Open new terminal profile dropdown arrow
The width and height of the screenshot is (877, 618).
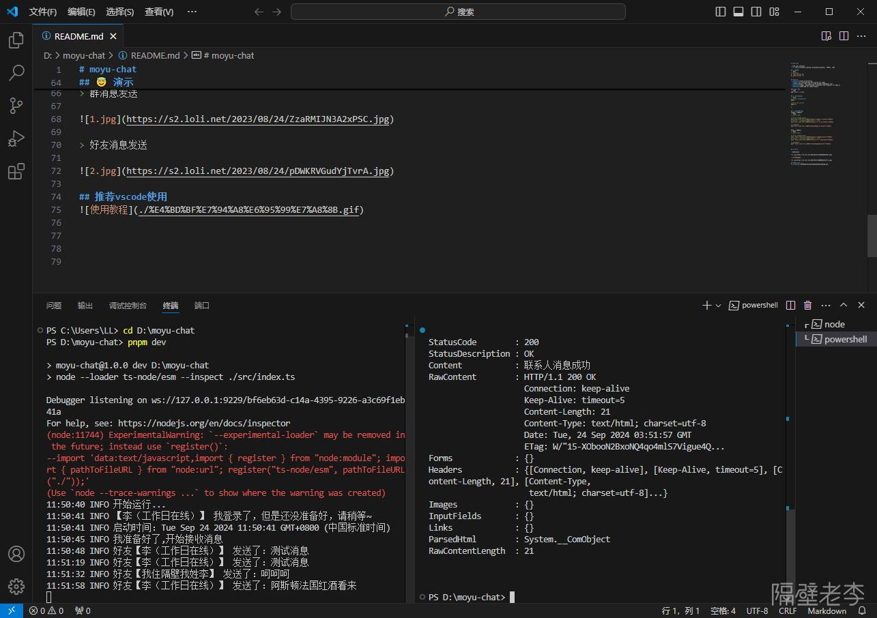(x=718, y=306)
